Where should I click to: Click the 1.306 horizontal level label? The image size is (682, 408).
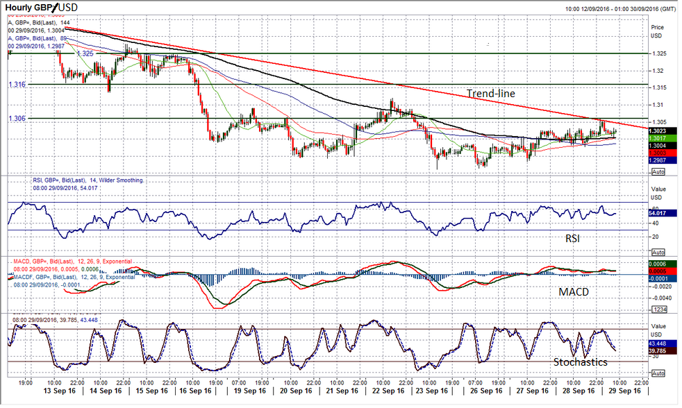[17, 119]
